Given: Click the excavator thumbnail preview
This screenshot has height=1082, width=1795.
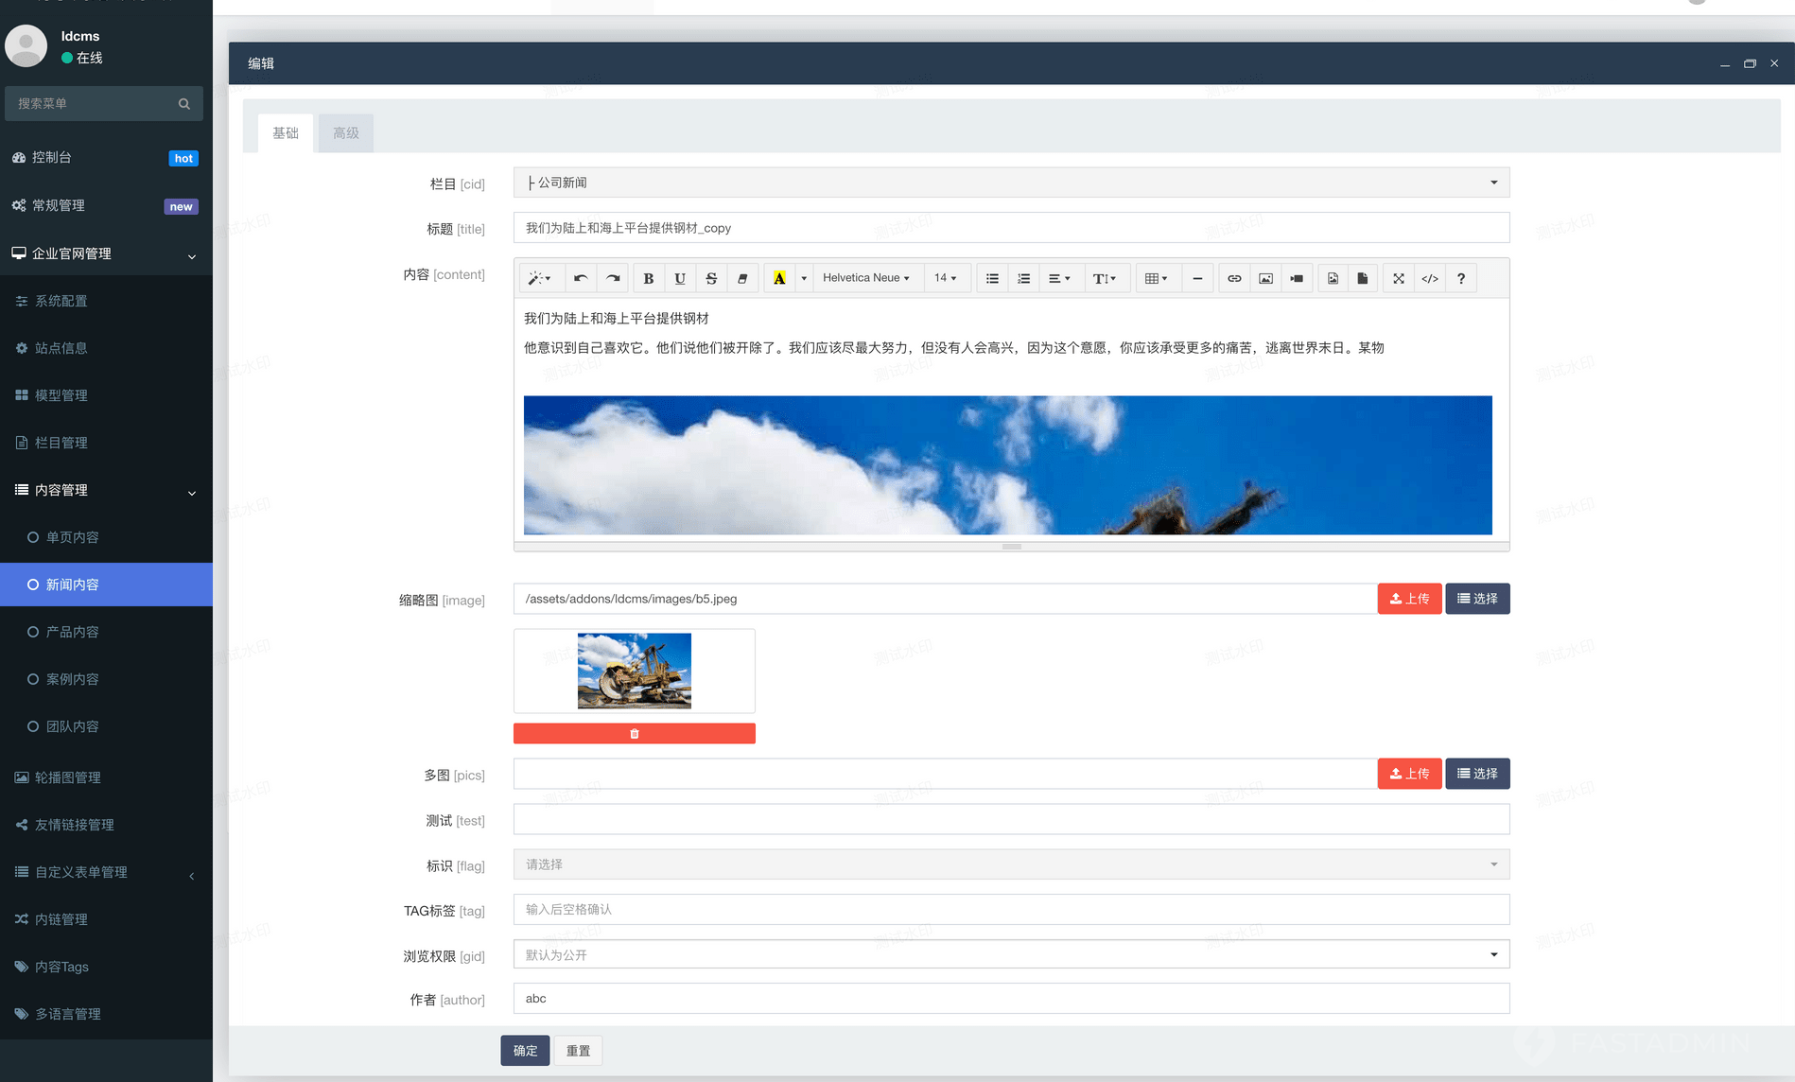Looking at the screenshot, I should pyautogui.click(x=635, y=671).
